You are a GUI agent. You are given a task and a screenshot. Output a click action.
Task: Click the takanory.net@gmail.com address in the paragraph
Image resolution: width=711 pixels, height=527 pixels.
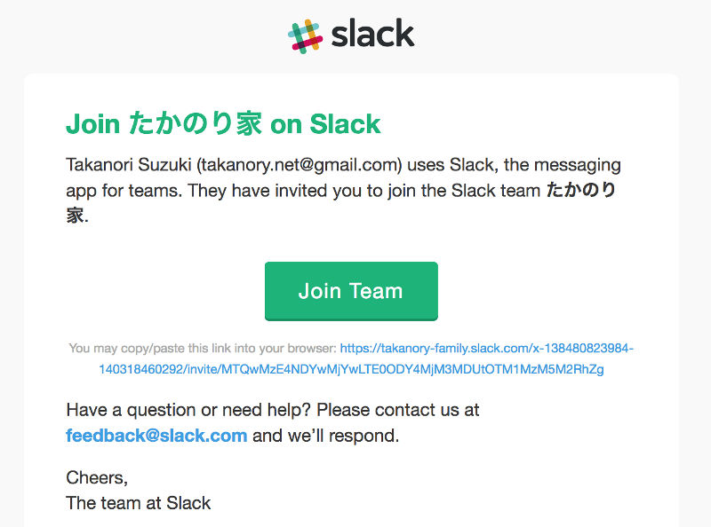point(300,165)
